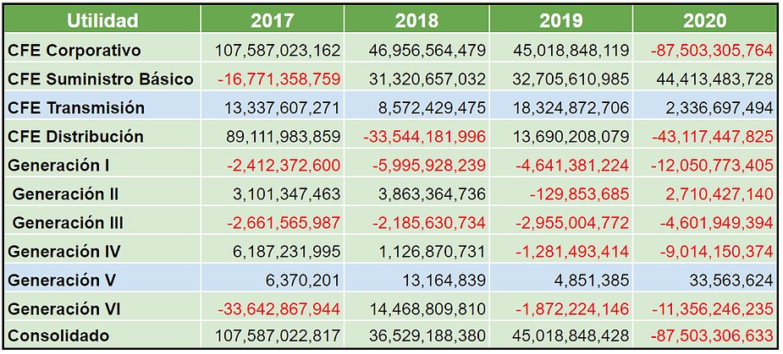Click the CFE Distribución row label
Viewport: 783px width, 354px height.
(76, 137)
